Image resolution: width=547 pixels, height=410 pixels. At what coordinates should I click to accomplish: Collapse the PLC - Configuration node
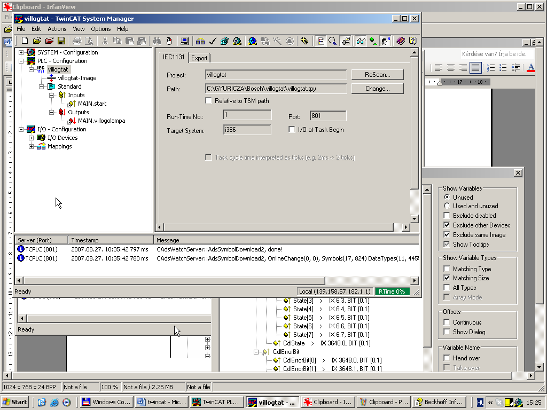[x=21, y=61]
